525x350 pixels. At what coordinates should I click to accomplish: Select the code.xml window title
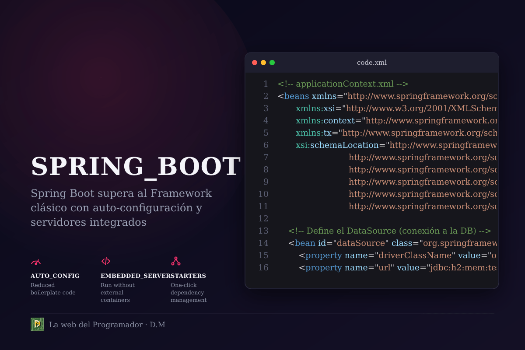(x=372, y=63)
